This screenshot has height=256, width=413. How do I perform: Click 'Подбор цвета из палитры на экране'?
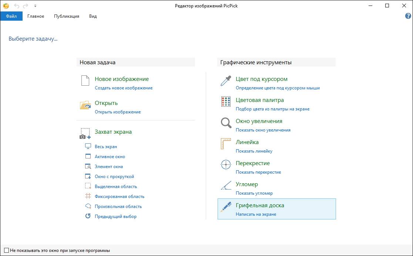coord(273,109)
